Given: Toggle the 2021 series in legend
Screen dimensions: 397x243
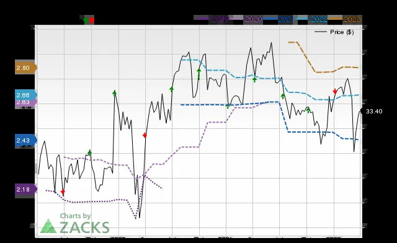Looking at the screenshot, I should (279, 19).
